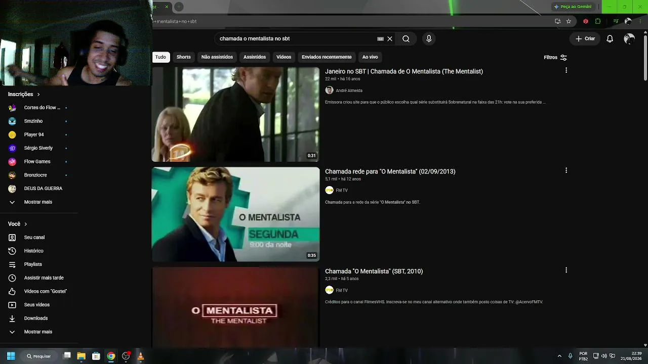Select the Não assistidos filter chip
648x364 pixels.
click(217, 57)
